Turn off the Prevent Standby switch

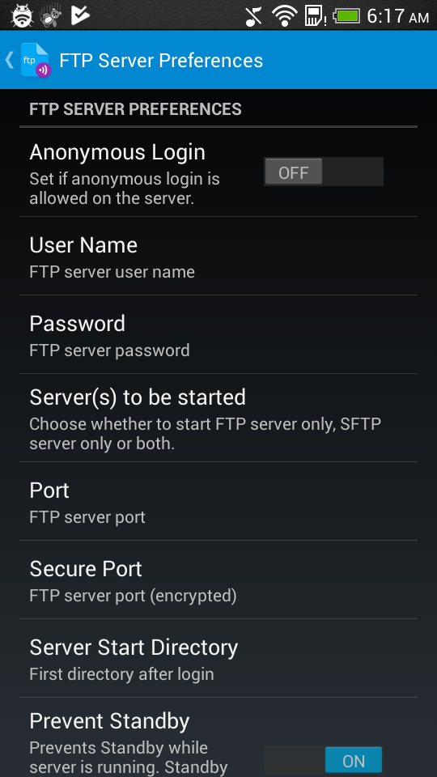tap(324, 760)
